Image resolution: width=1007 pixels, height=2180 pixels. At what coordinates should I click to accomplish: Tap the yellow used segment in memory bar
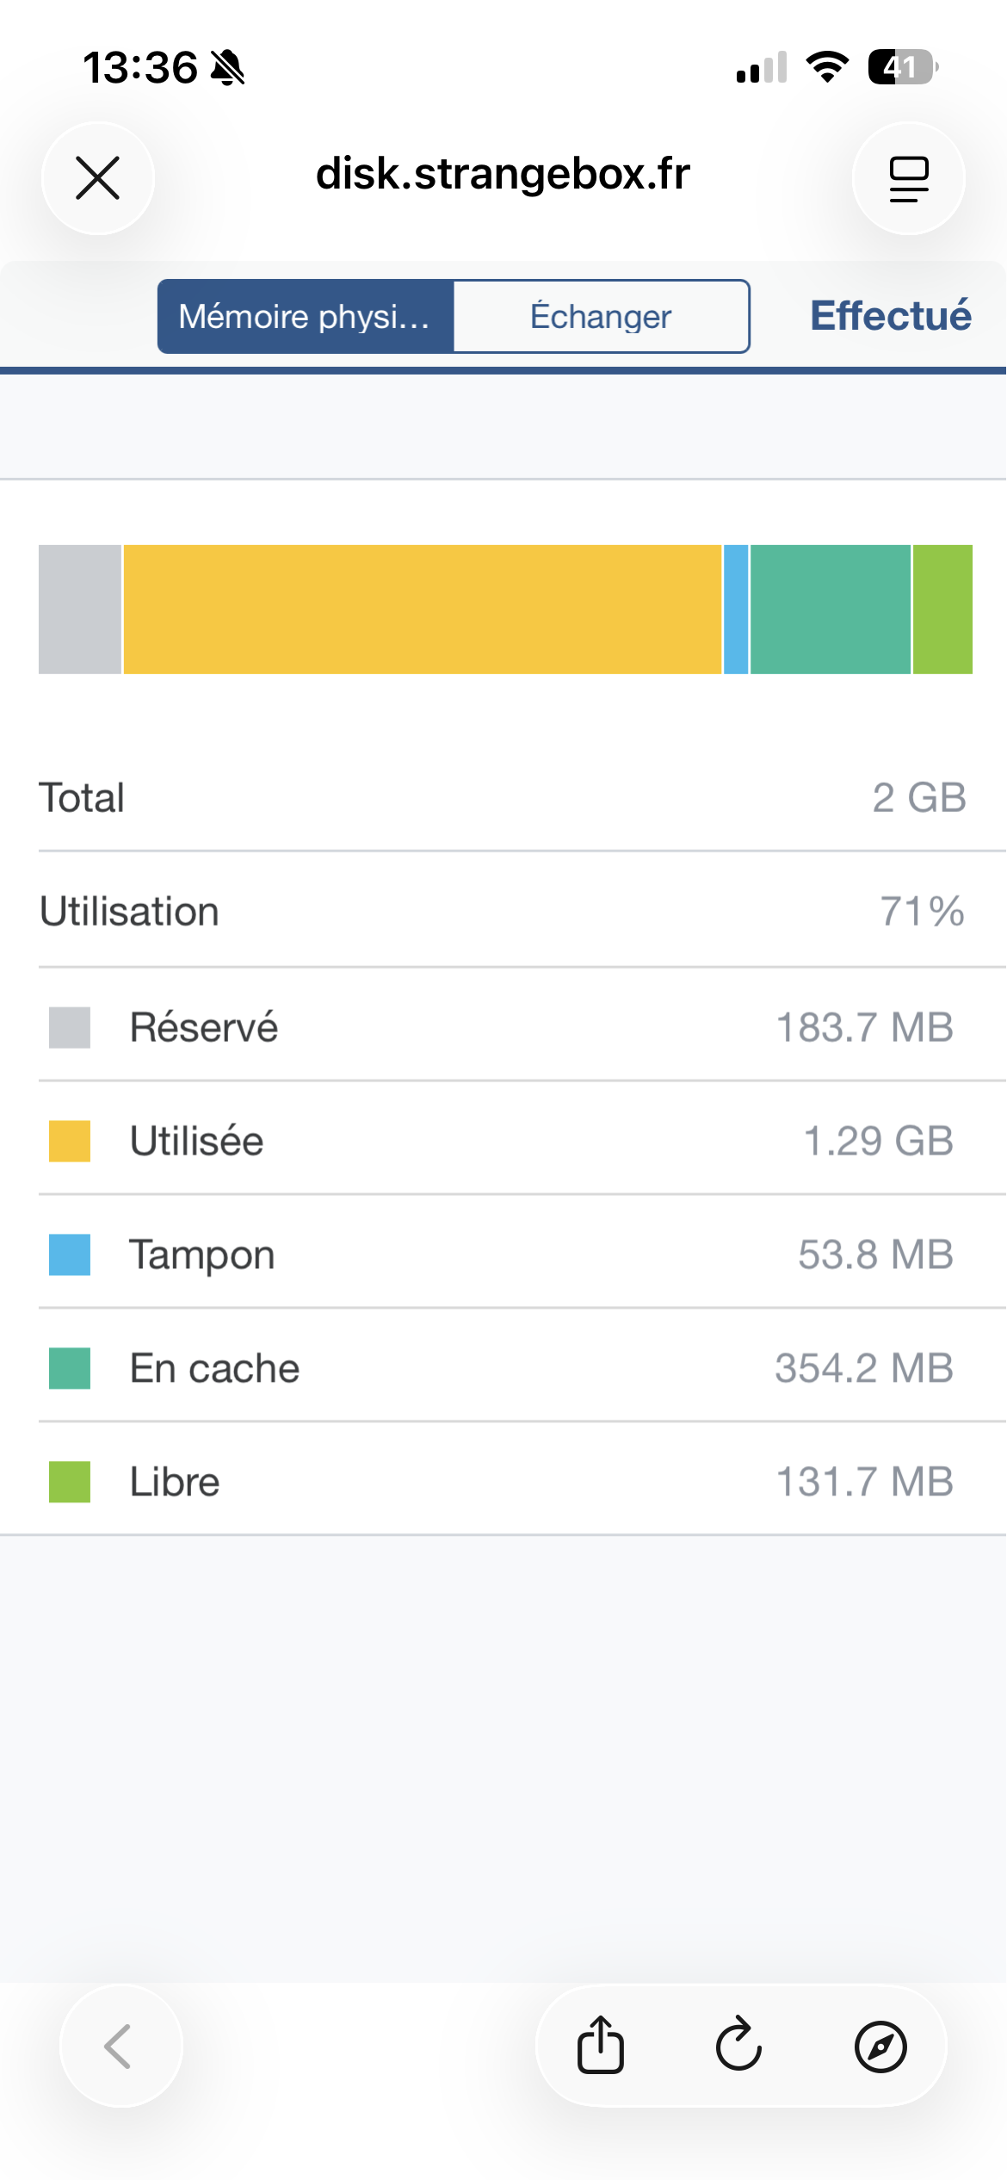(x=422, y=609)
